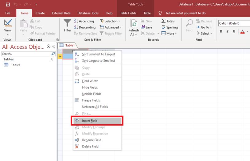Image resolution: width=250 pixels, height=161 pixels.
Task: Click Replace in Find group
Action: tap(204, 21)
